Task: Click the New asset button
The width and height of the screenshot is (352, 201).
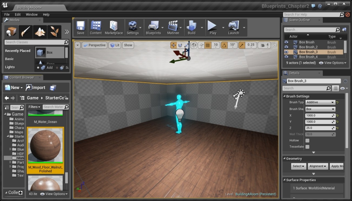Action: pos(14,88)
